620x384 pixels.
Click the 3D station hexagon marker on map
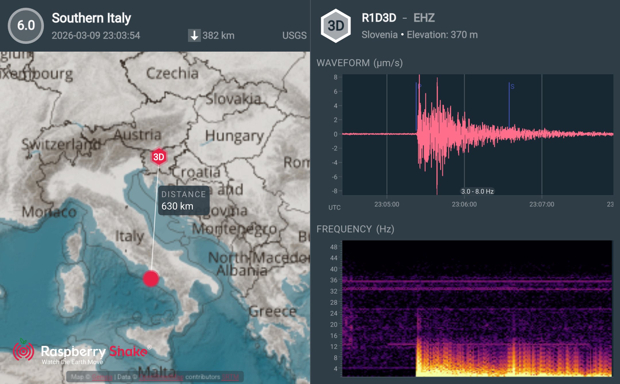coord(158,157)
